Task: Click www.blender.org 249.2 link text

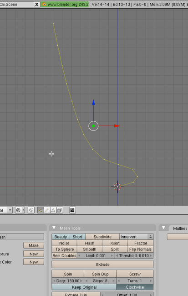Action: pos(68,5)
